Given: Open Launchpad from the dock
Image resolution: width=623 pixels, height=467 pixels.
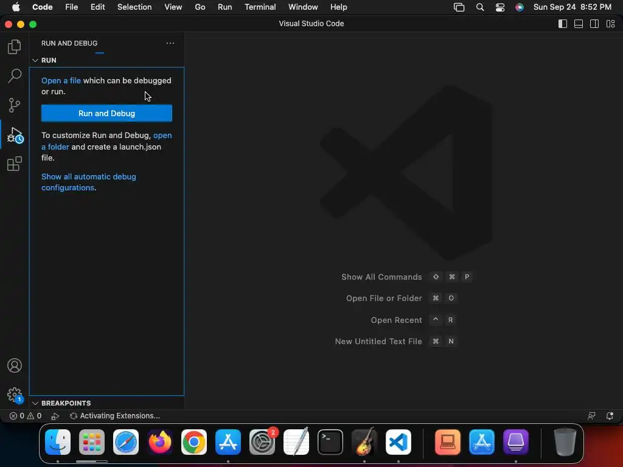Looking at the screenshot, I should click(x=92, y=442).
